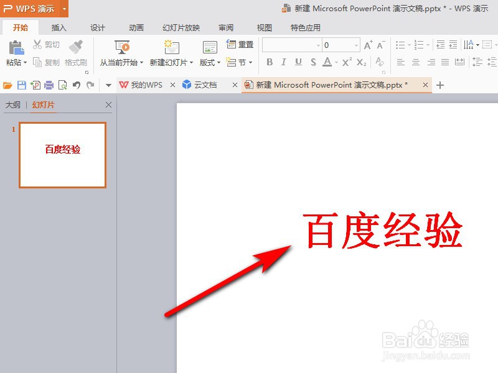
Task: Align text right
Action: pyautogui.click(x=431, y=62)
